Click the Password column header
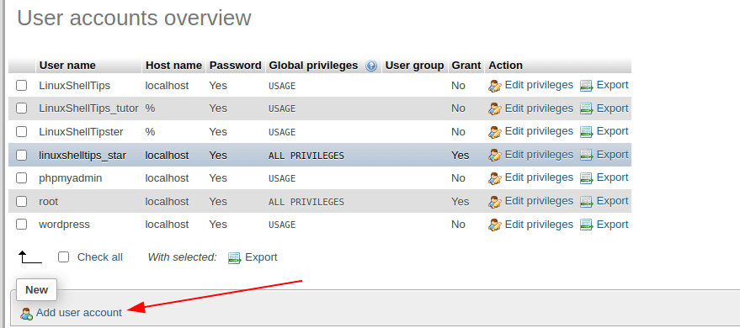740x328 pixels. 236,66
